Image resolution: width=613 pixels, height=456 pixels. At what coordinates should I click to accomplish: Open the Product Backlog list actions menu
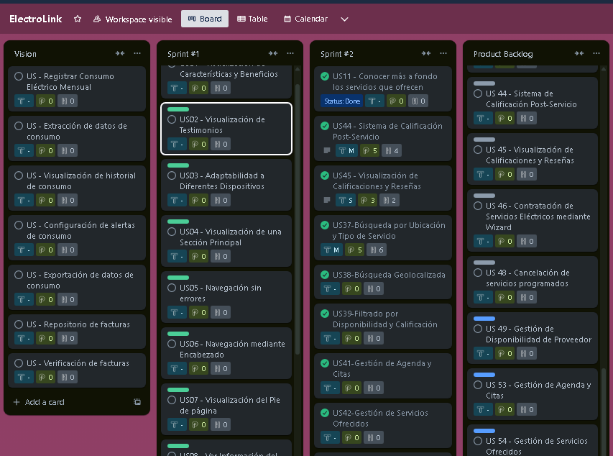click(596, 53)
